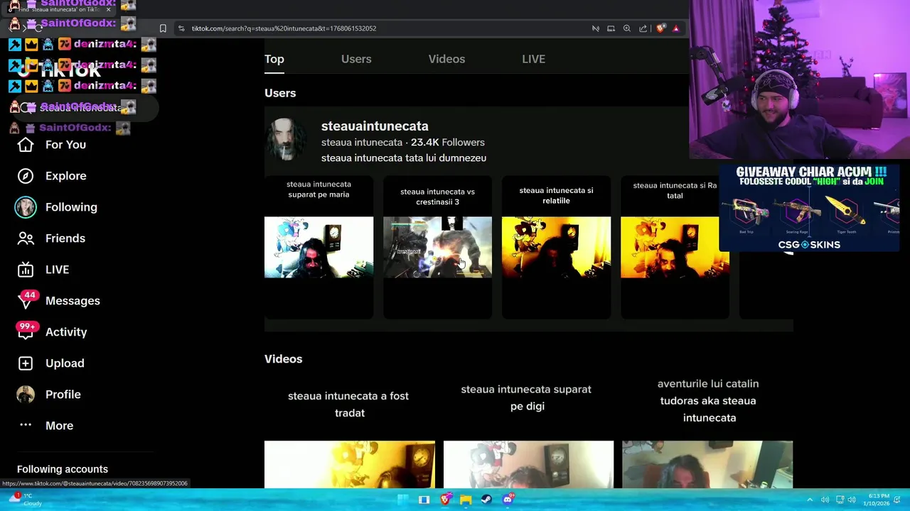Bookmark this page in the browser
Image resolution: width=910 pixels, height=511 pixels.
163,28
